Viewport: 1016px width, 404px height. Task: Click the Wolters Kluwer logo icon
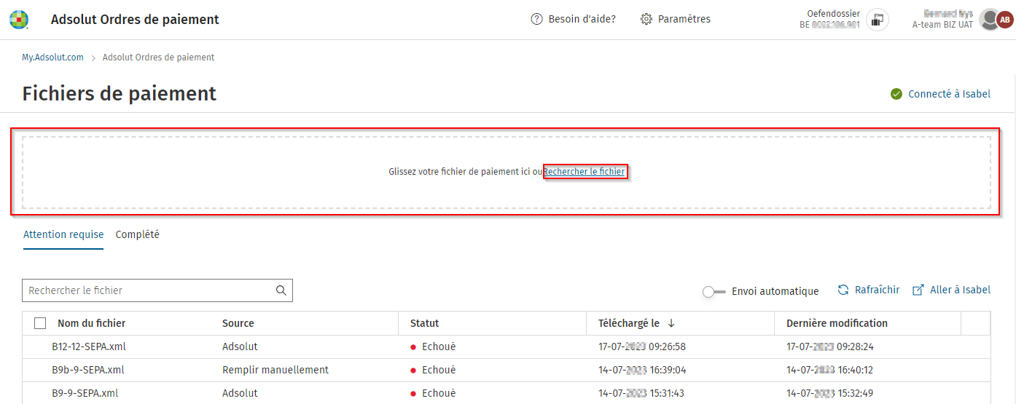pos(19,20)
